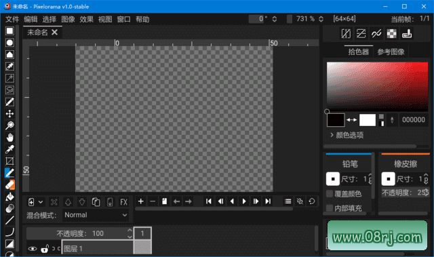434x257 pixels.
Task: Move layer up with arrow icon
Action: (x=68, y=202)
